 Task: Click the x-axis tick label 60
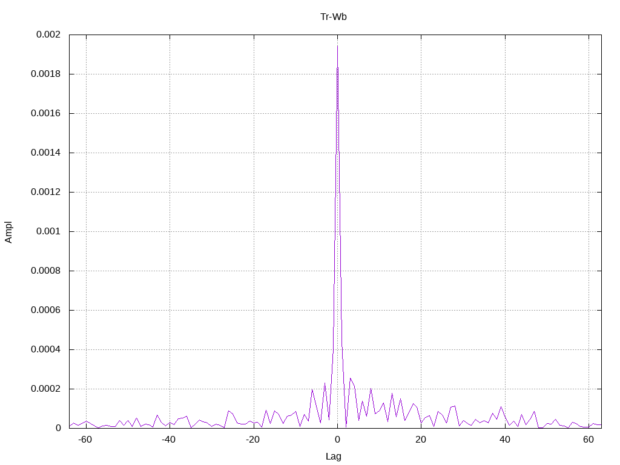coord(589,440)
